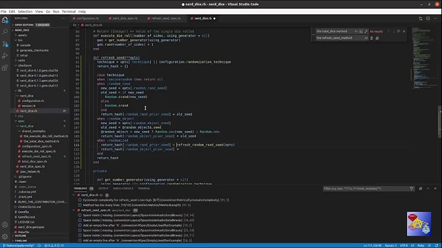Open the Source Control view
Screen dimensions: 442x248
click(x=5, y=44)
